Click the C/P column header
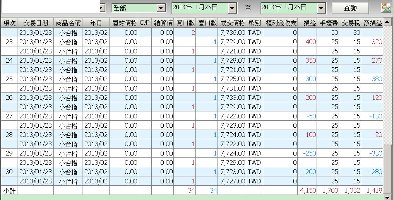 click(x=145, y=23)
